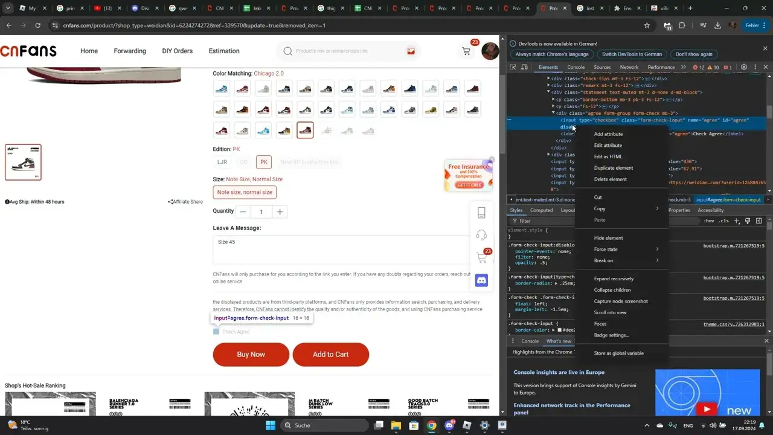Increase quantity with the plus button
This screenshot has height=435, width=773.
pyautogui.click(x=280, y=212)
